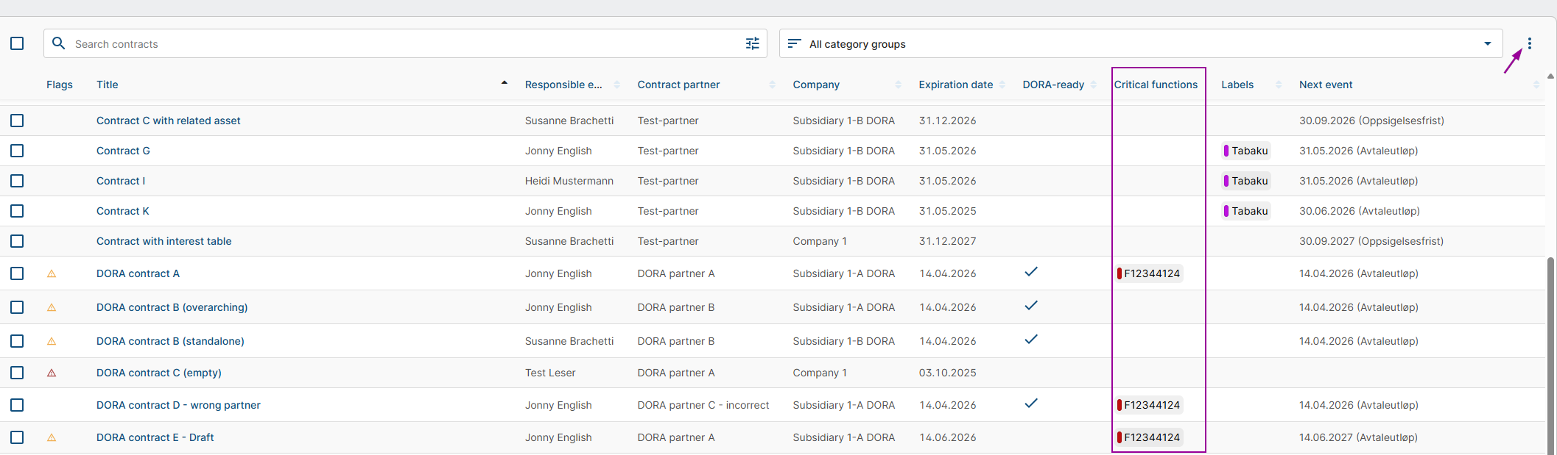Click the search magnifier icon
The height and width of the screenshot is (455, 1557).
[59, 43]
